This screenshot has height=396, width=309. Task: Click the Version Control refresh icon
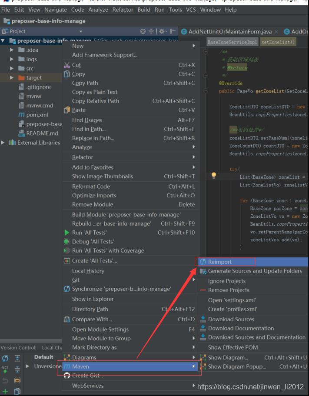pos(5,358)
